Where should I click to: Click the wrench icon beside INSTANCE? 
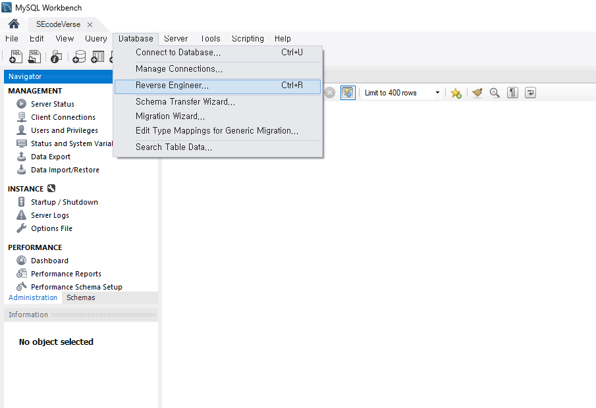[x=51, y=188]
